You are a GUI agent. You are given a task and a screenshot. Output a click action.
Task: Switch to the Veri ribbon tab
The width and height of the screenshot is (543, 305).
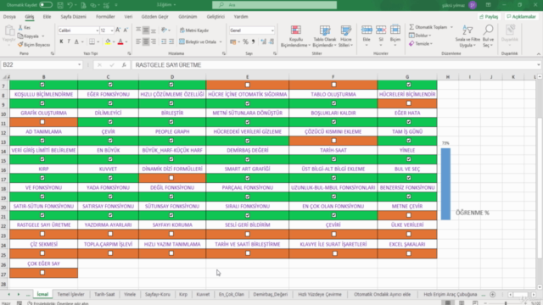click(x=128, y=17)
